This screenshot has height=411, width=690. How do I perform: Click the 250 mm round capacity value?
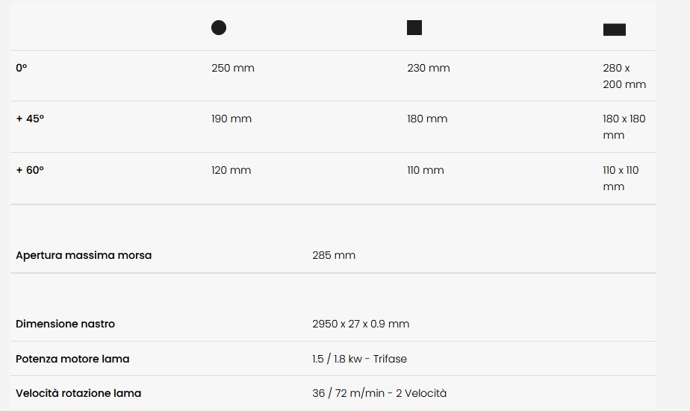click(x=233, y=68)
